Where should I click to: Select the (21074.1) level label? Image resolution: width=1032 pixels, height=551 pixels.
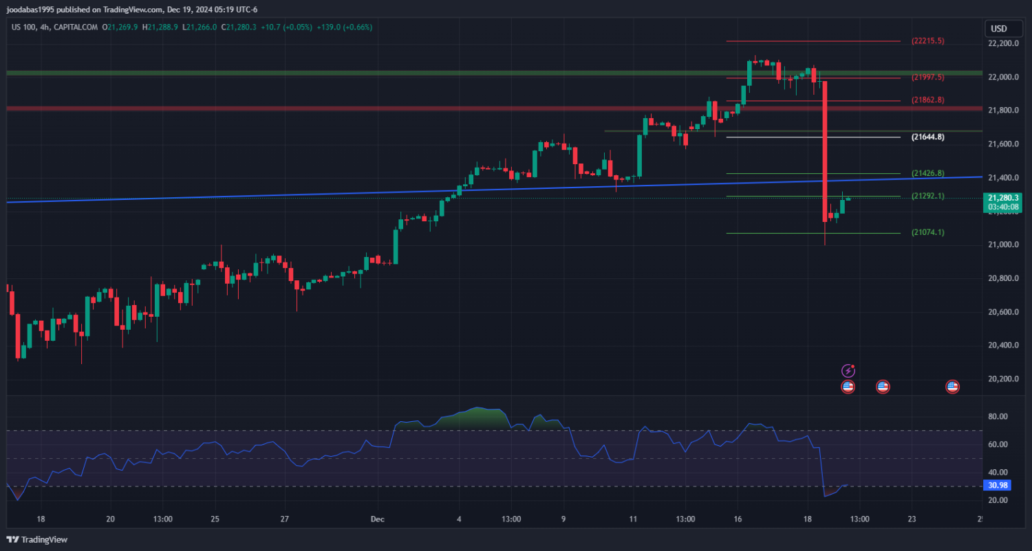(927, 232)
